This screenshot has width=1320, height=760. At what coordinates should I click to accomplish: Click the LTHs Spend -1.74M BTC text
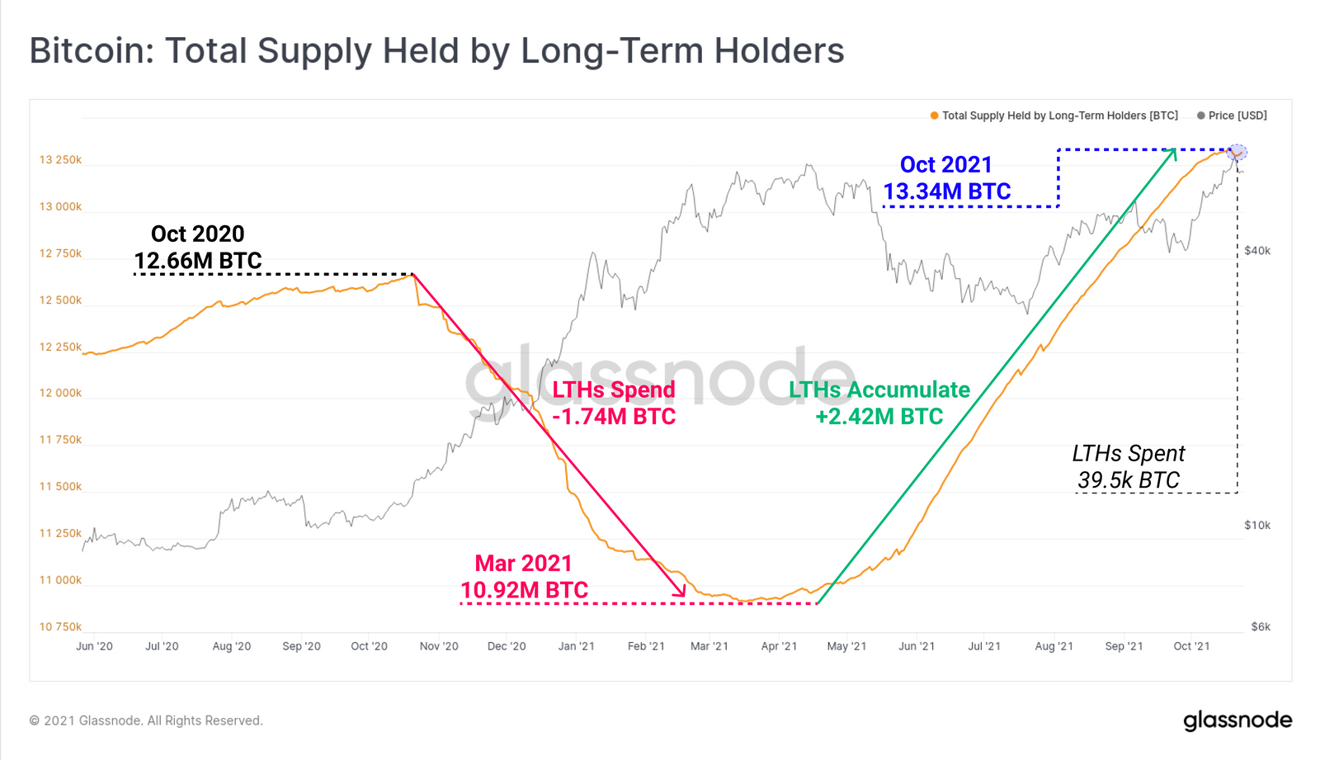coord(614,403)
